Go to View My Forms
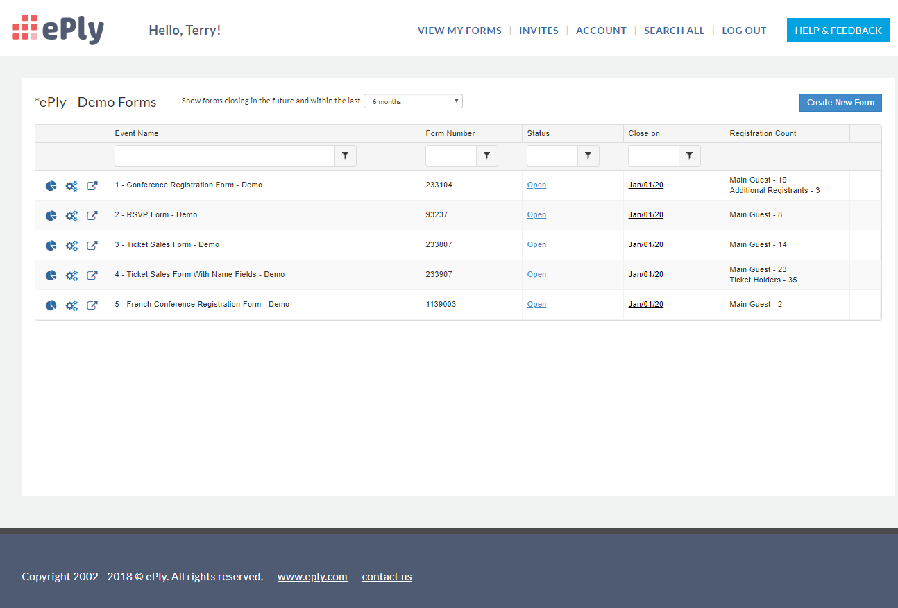Image resolution: width=898 pixels, height=608 pixels. tap(459, 31)
